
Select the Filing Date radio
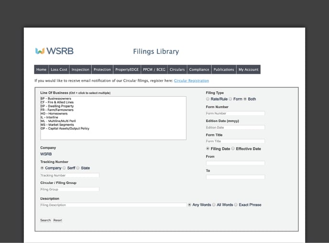point(208,148)
